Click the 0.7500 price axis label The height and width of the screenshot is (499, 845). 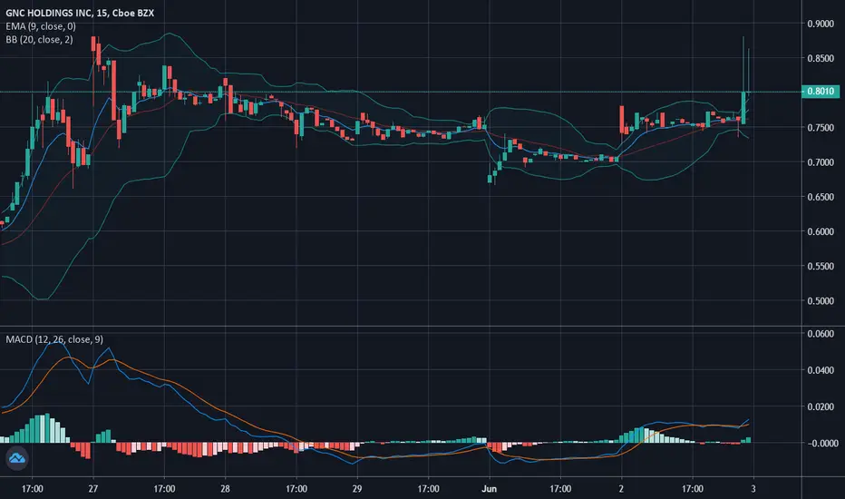pyautogui.click(x=821, y=128)
